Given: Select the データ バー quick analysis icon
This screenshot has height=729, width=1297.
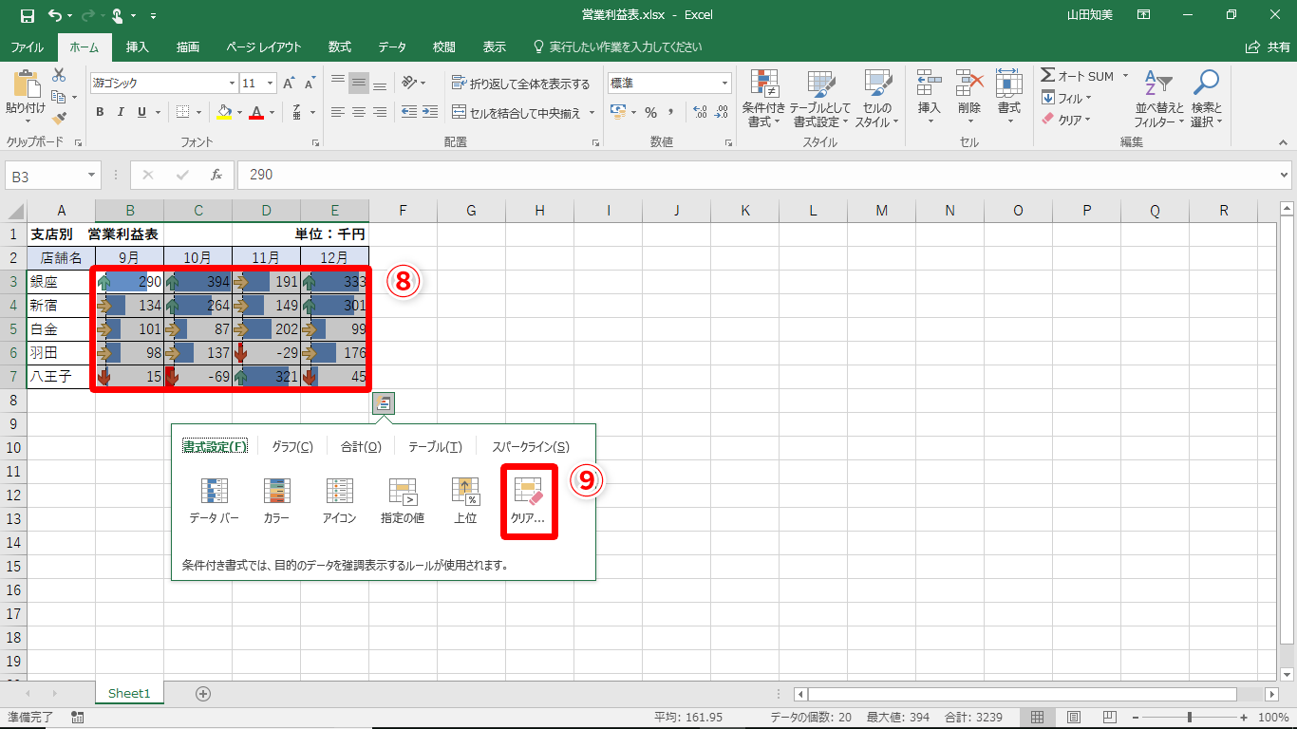Looking at the screenshot, I should pyautogui.click(x=214, y=501).
